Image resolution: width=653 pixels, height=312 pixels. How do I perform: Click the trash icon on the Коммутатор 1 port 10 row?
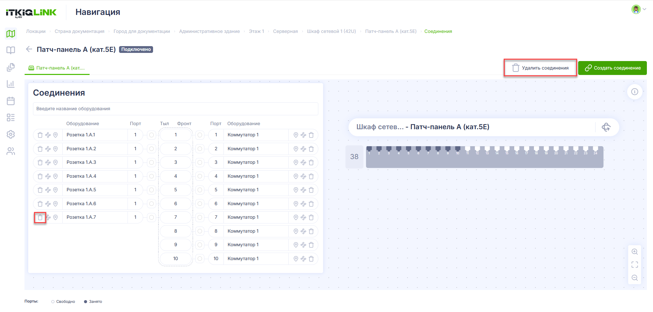(x=311, y=259)
